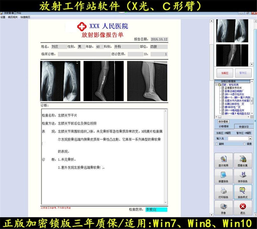Click the 当前区 button
Viewport: 257px width, 229px height.
[225, 73]
